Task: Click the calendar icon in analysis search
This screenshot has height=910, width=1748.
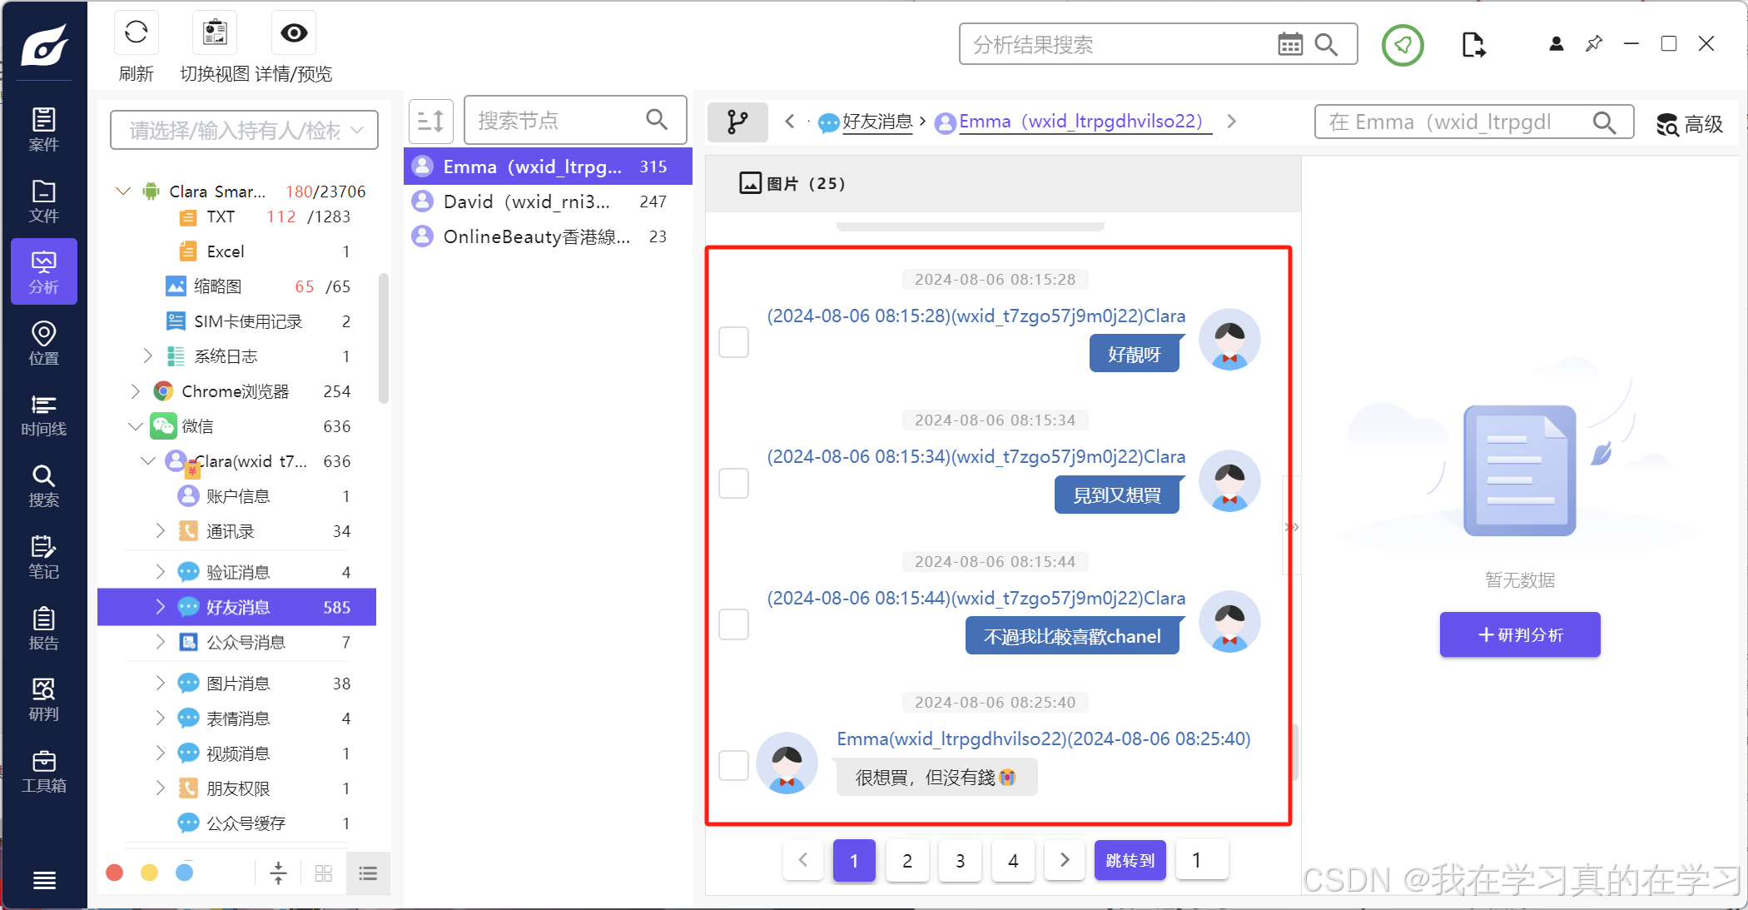Action: [x=1289, y=45]
